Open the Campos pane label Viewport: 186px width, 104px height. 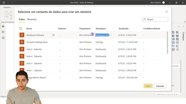click(x=183, y=36)
